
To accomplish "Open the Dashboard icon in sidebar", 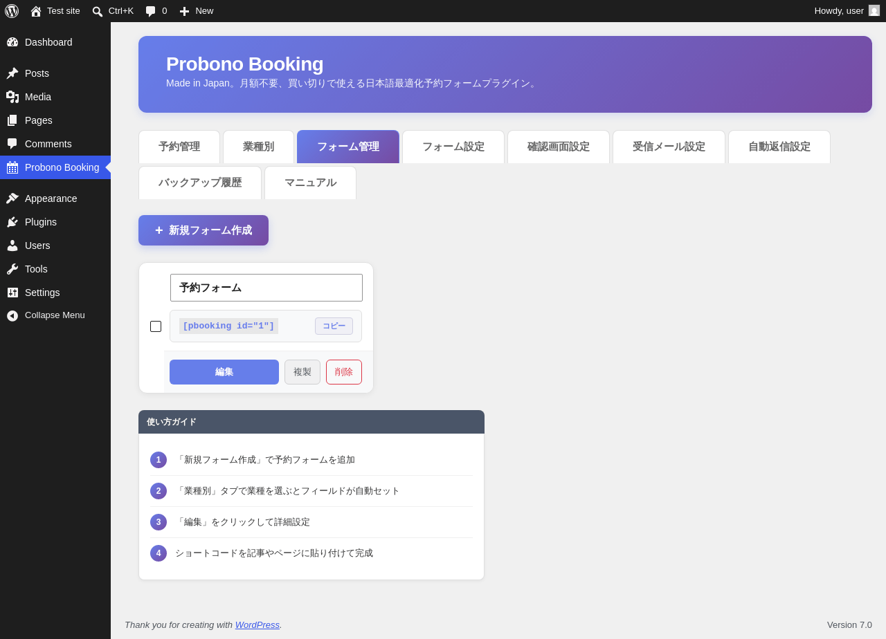I will click(x=12, y=42).
